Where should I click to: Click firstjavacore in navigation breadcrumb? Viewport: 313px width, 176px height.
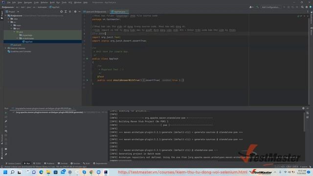coord(8,7)
